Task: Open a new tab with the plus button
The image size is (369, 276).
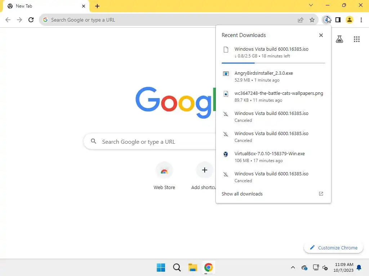Action: point(97,6)
